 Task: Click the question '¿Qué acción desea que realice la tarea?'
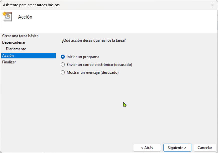coord(93,40)
